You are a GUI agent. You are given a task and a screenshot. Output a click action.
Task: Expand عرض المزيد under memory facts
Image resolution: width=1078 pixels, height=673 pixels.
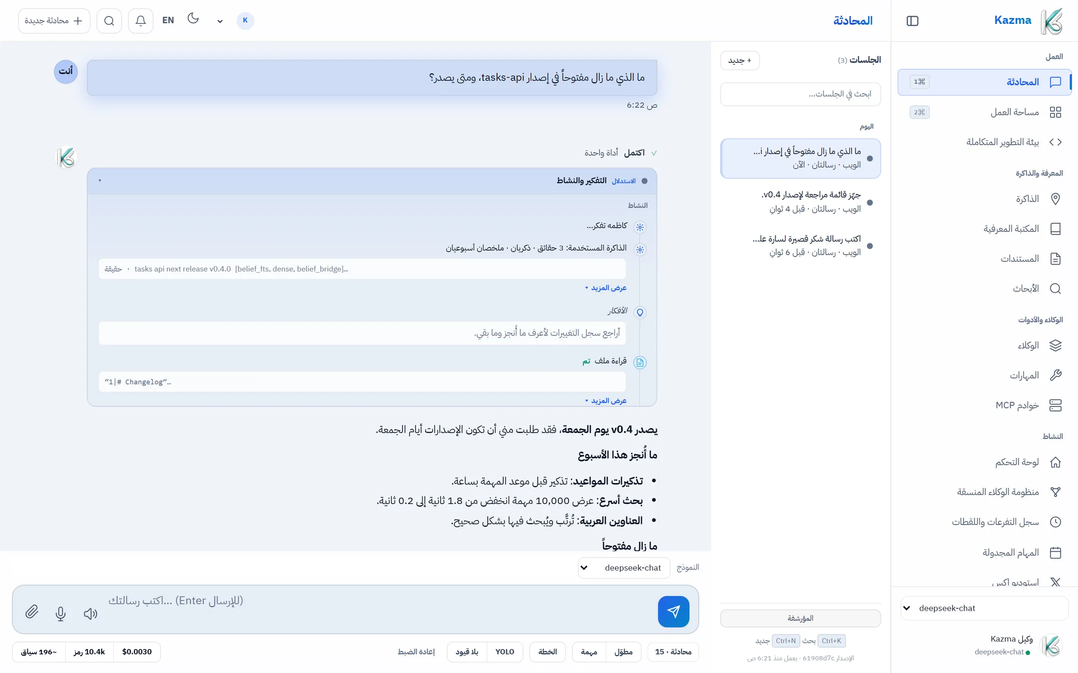coord(605,288)
